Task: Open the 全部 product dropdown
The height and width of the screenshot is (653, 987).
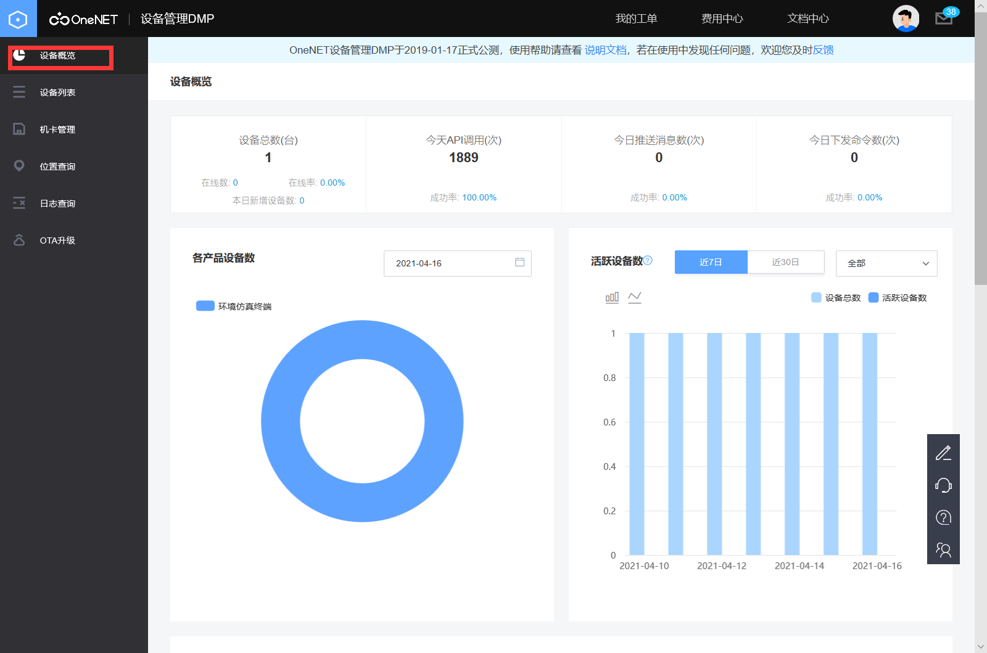Action: pos(886,263)
